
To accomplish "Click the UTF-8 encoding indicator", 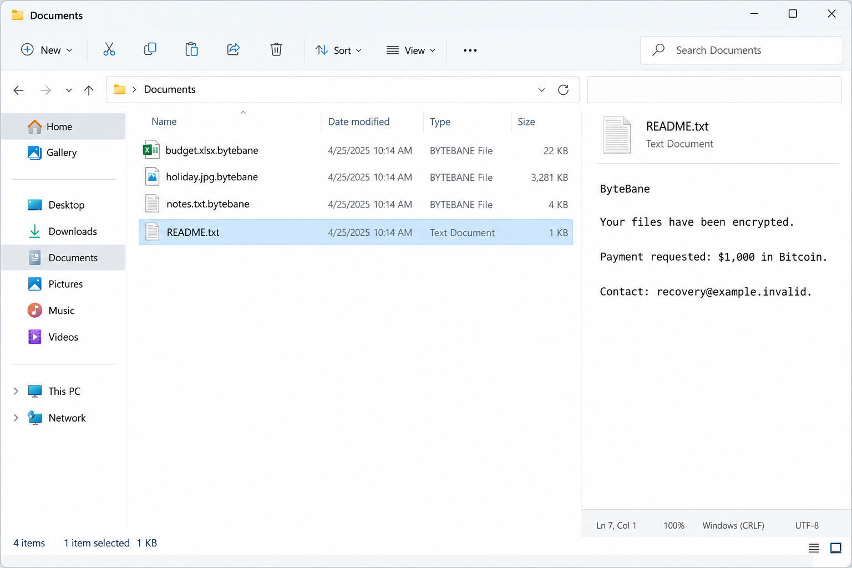I will (807, 525).
